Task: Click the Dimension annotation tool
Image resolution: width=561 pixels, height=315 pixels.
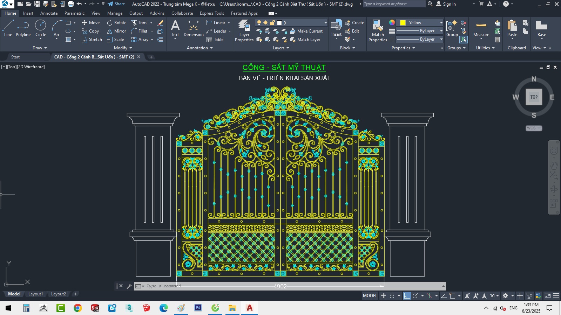Action: (x=194, y=28)
